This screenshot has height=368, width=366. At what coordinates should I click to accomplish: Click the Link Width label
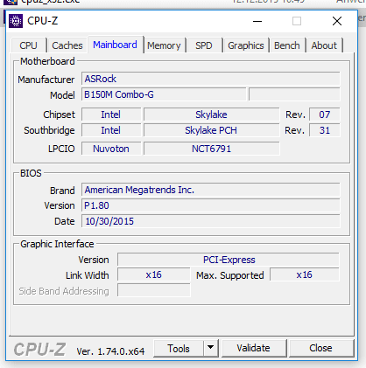pyautogui.click(x=88, y=275)
